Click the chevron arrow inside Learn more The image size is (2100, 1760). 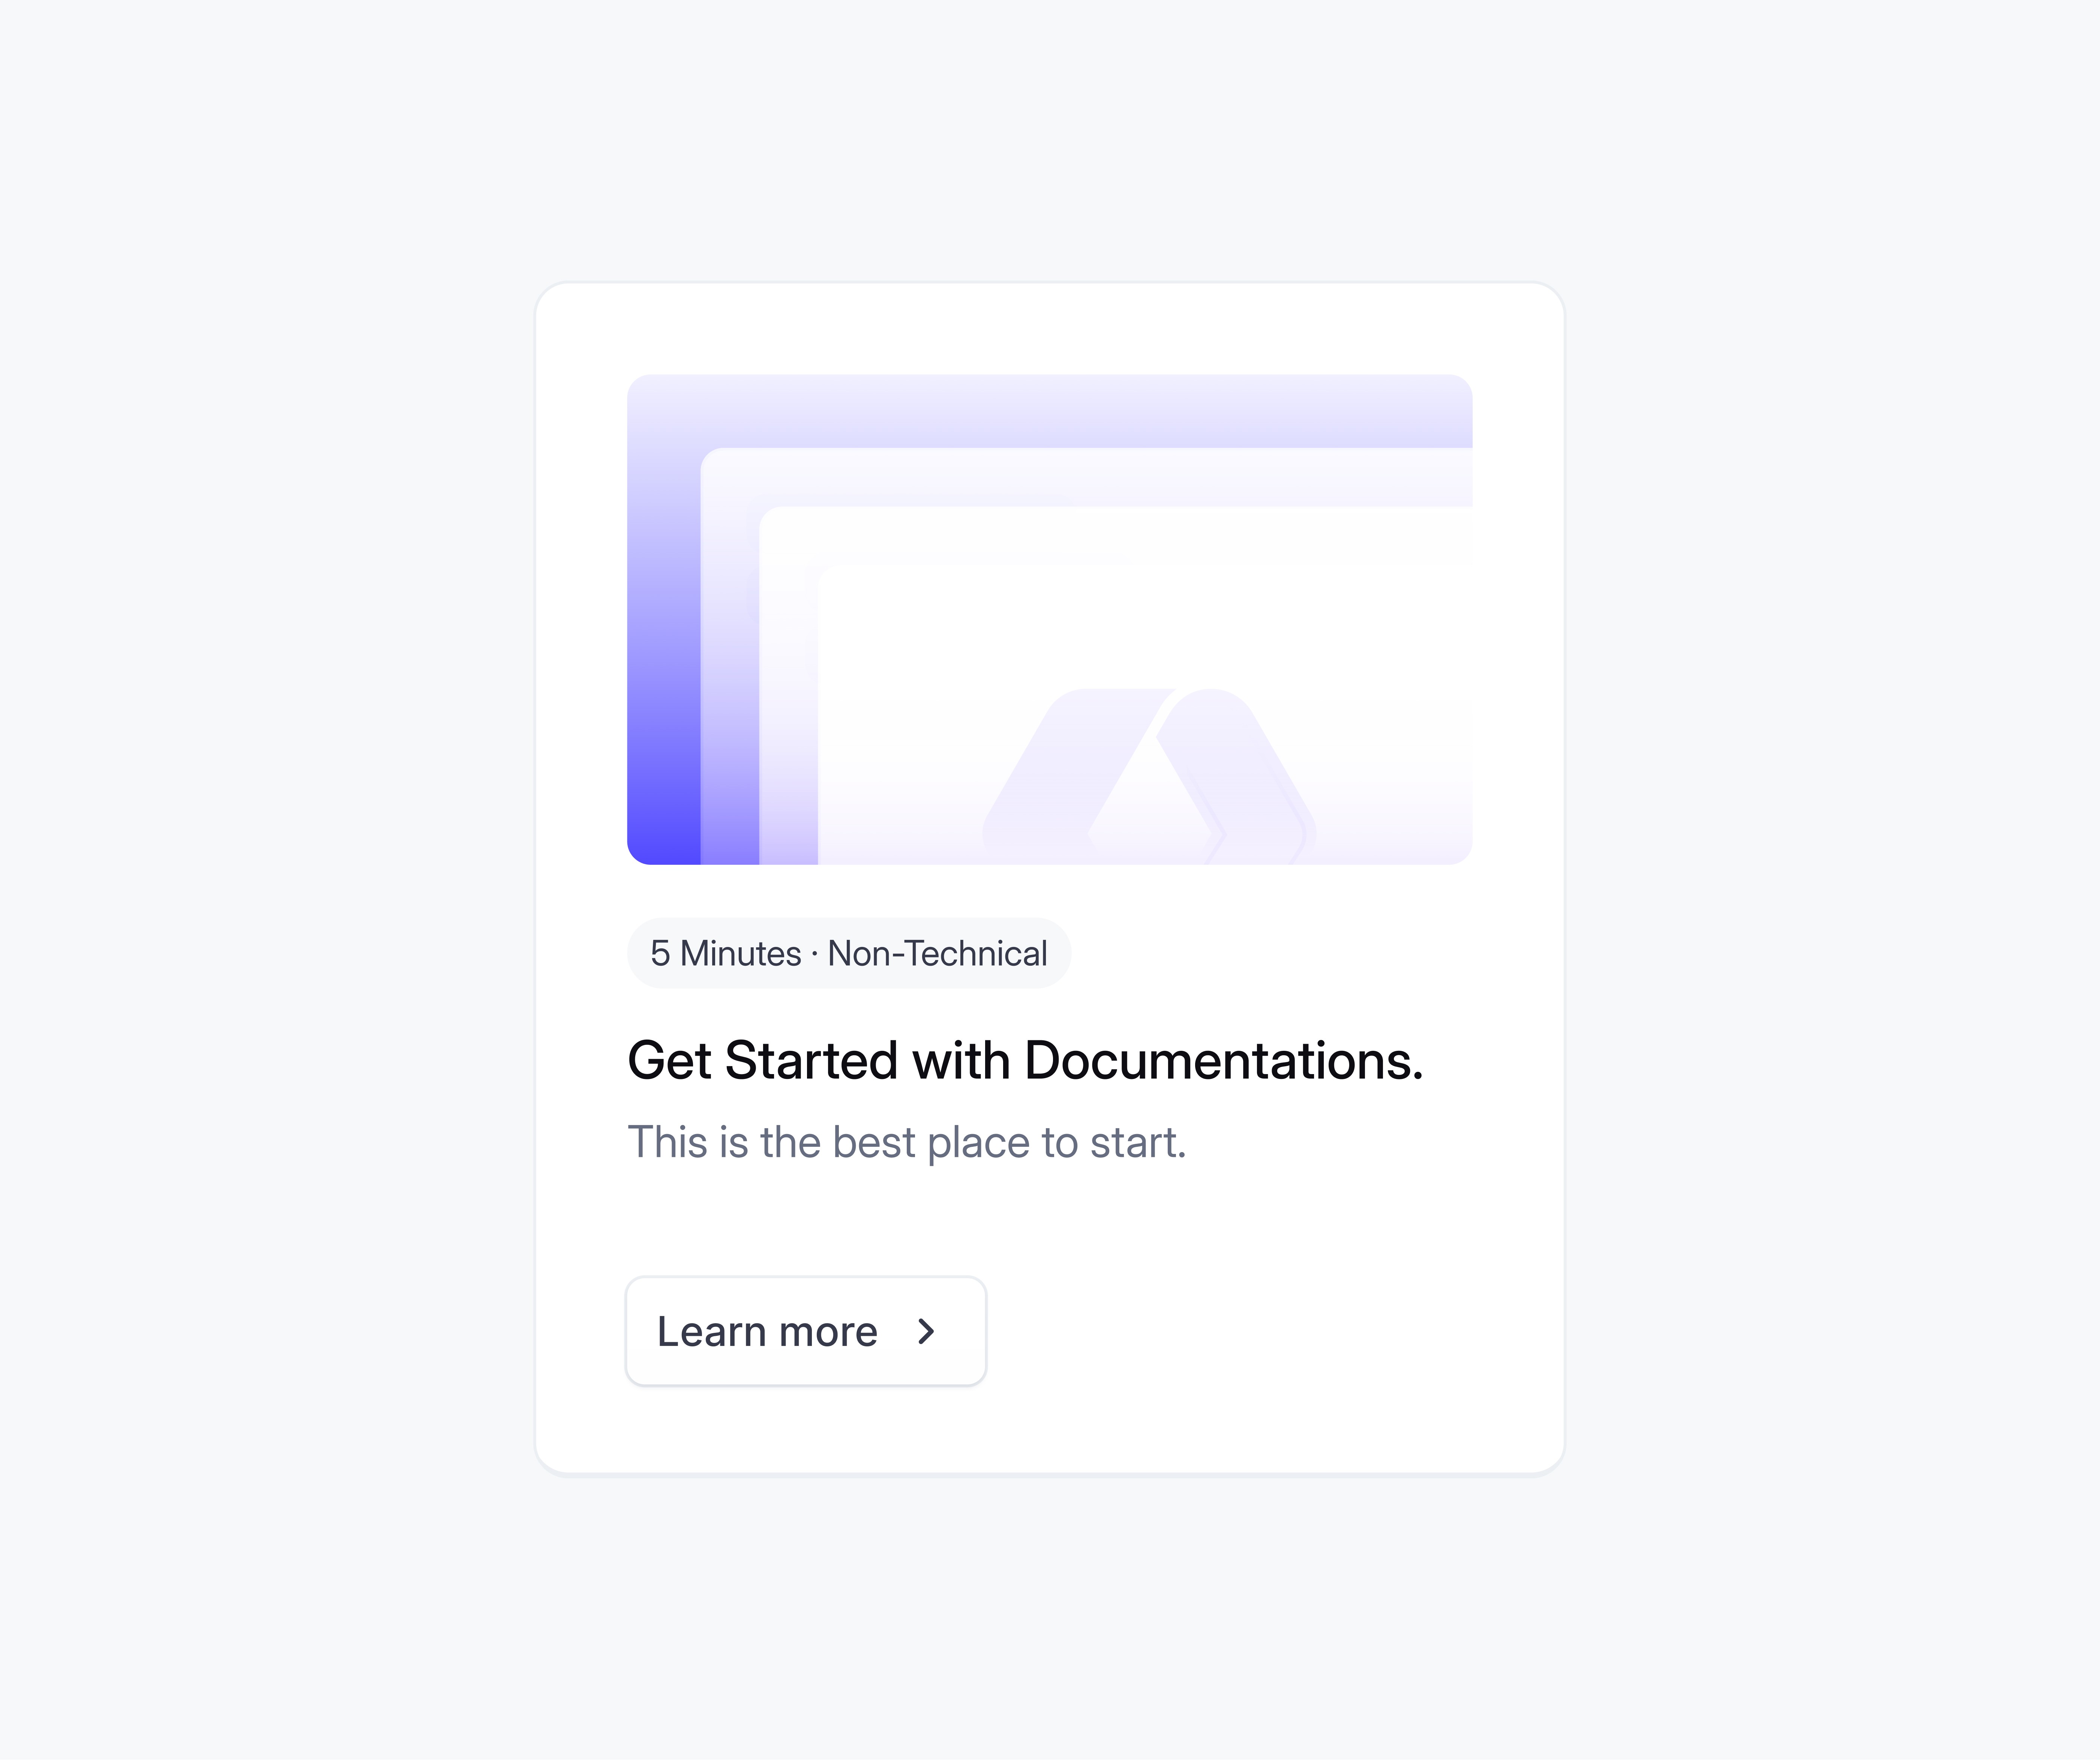[926, 1331]
